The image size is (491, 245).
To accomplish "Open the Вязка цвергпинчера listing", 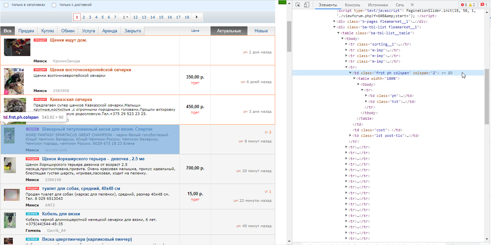I will 87,239.
